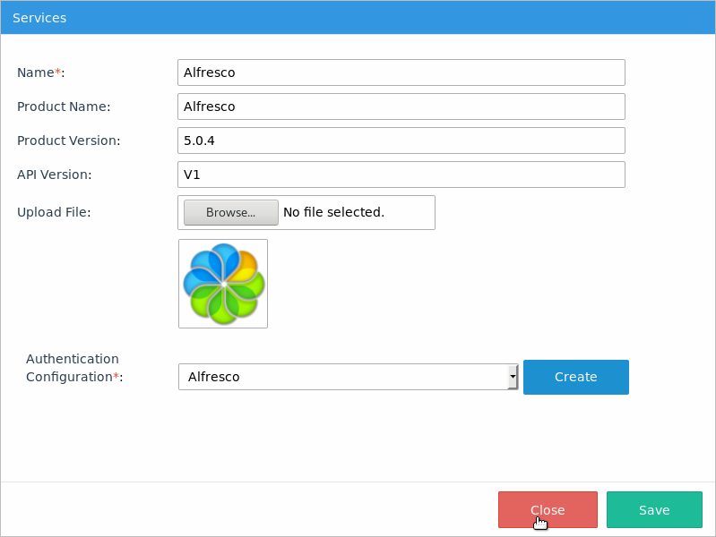Click the Product Name label
Viewport: 716px width, 537px height.
(64, 107)
